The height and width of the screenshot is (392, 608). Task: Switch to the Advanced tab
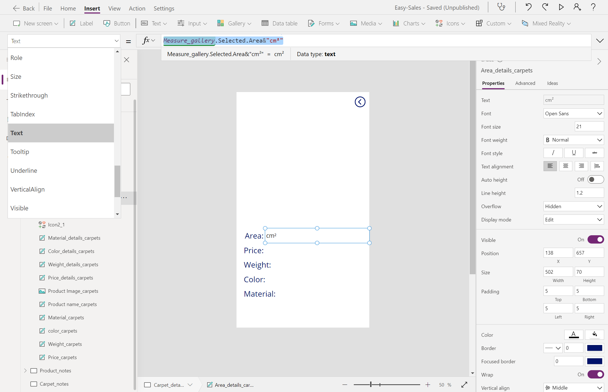click(525, 83)
